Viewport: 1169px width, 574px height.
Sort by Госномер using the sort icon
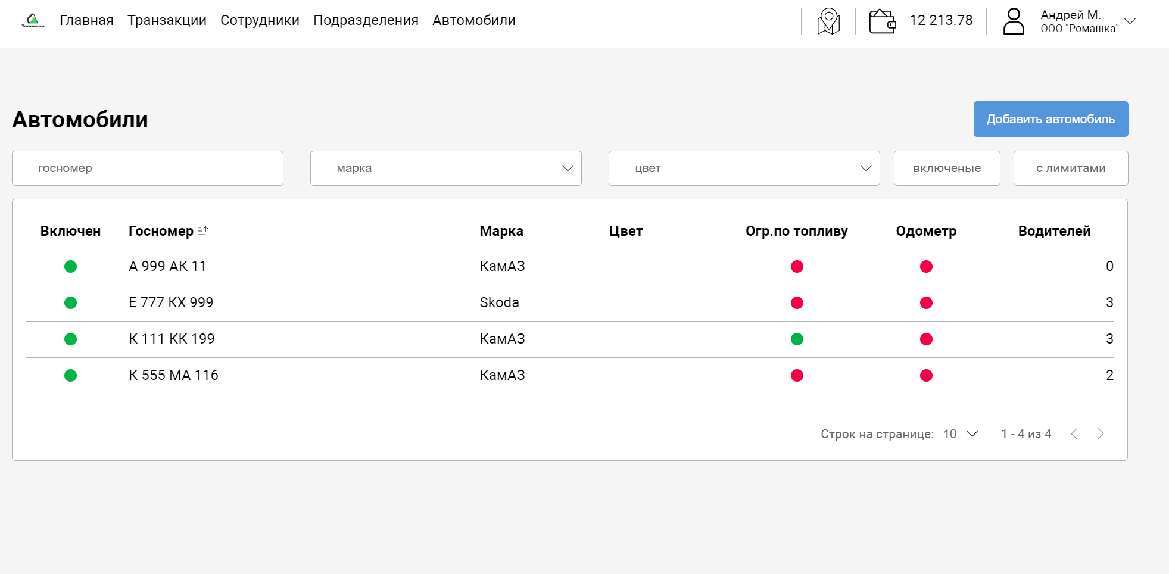point(202,230)
